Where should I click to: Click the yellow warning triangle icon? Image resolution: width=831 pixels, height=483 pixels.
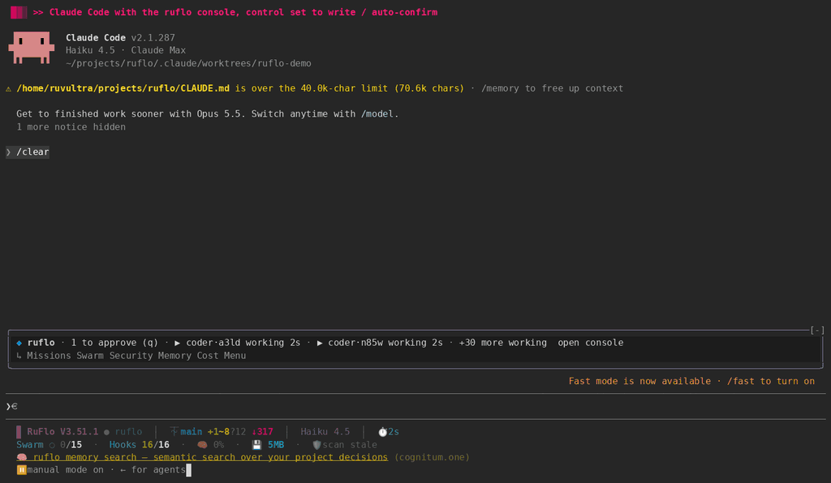[x=8, y=88]
